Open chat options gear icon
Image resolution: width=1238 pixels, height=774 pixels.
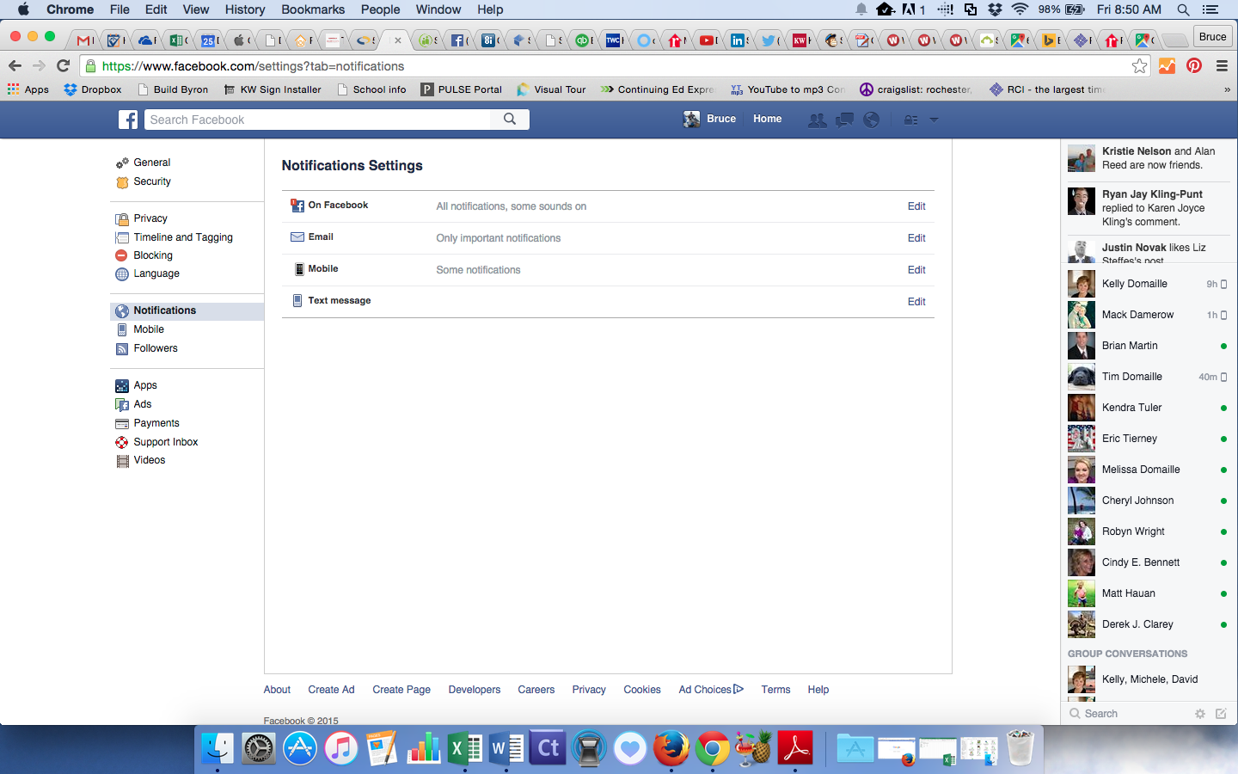(1200, 714)
